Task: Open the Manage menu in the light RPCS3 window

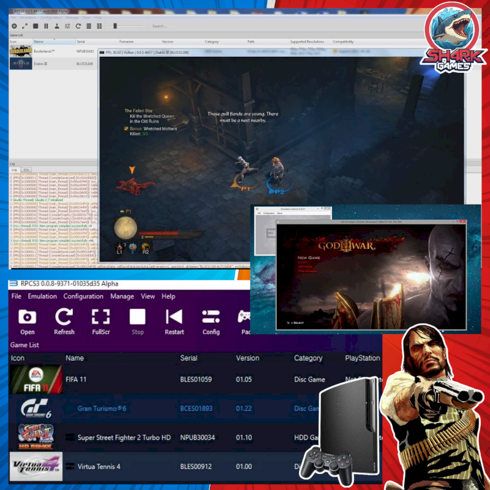Action: click(x=72, y=18)
